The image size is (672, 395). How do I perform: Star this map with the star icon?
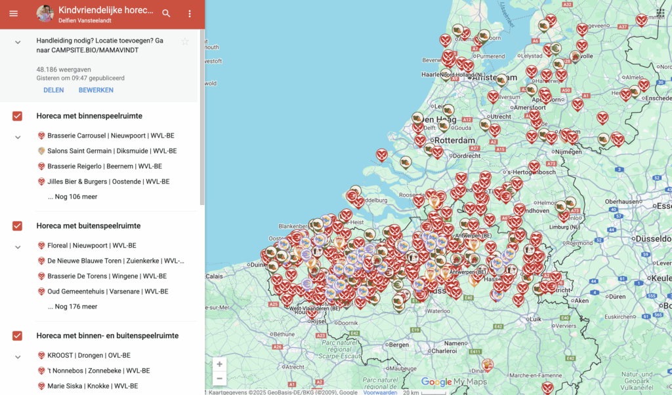click(x=185, y=42)
